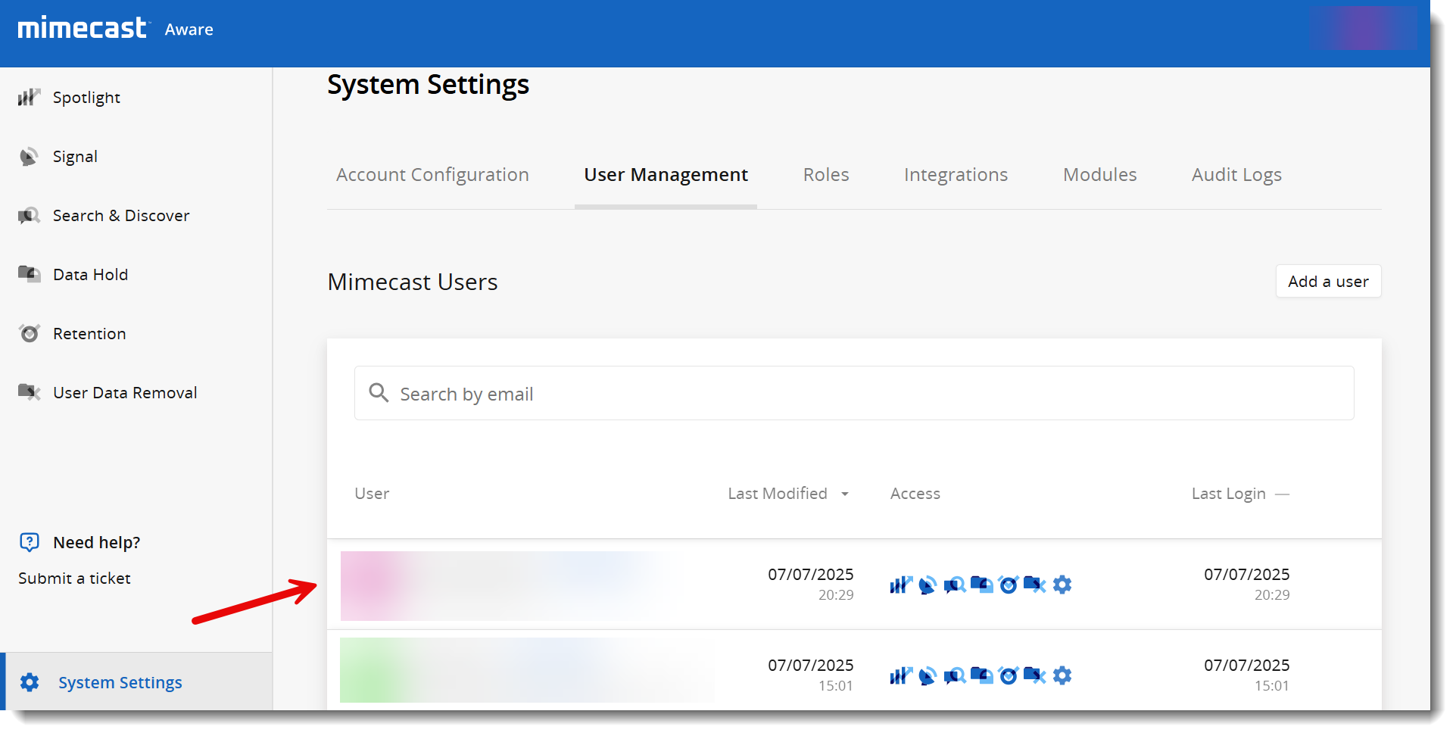Open the Audit Logs tab

pos(1236,175)
